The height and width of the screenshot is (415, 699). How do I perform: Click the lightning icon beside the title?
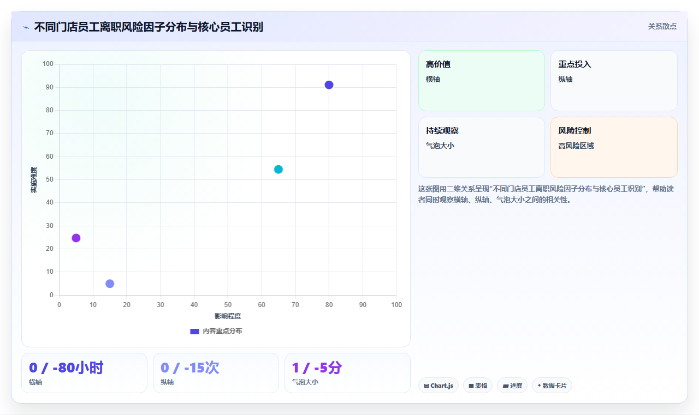point(26,27)
